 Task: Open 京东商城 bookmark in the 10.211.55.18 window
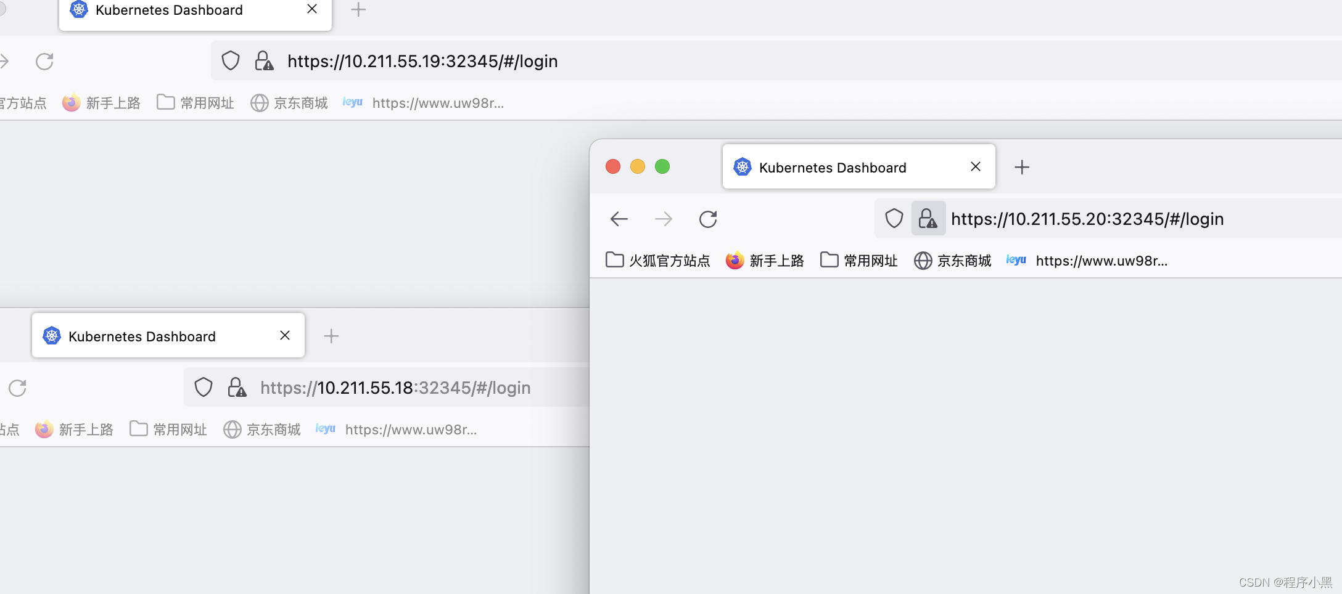(262, 429)
